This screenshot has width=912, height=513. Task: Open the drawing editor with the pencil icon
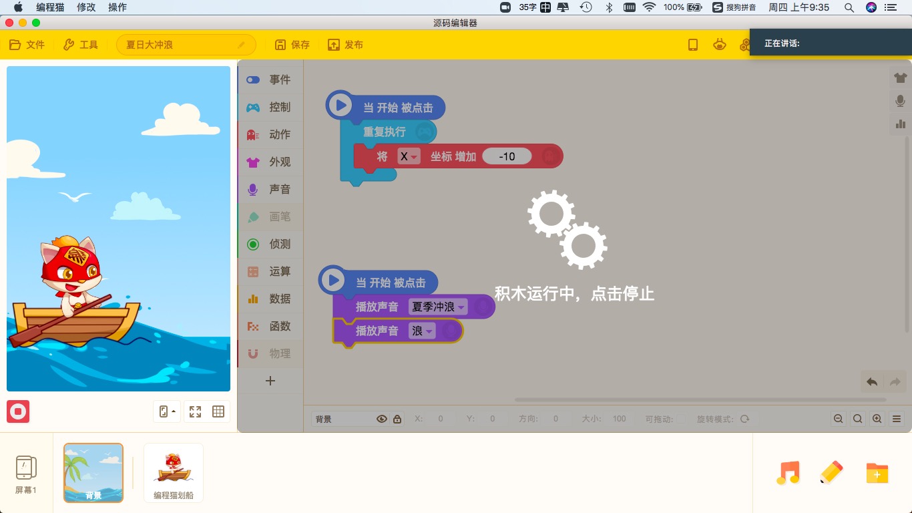(x=831, y=473)
